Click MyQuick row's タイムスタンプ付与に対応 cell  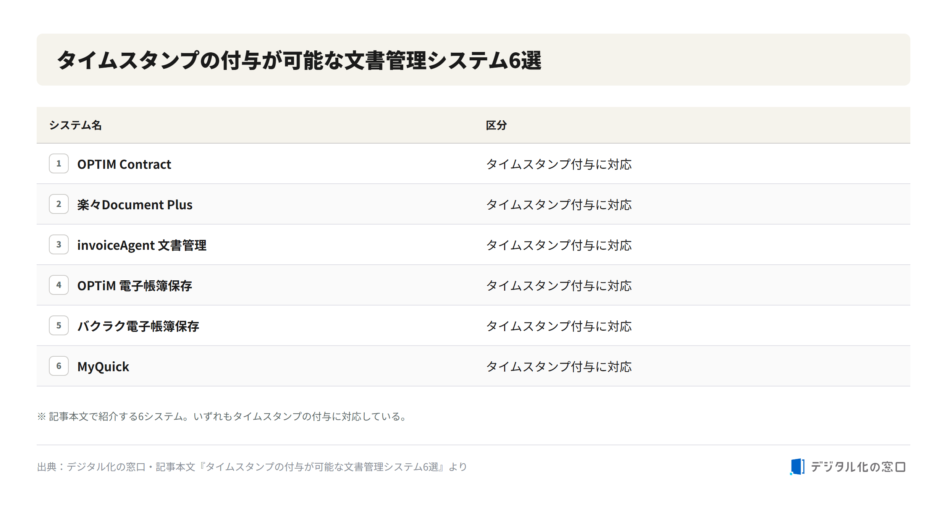point(559,367)
